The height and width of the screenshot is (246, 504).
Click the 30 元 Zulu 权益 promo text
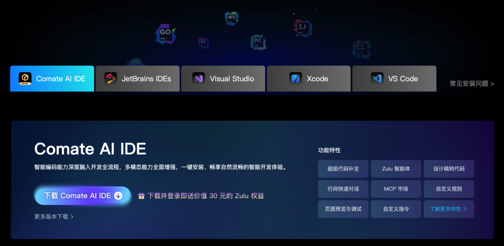tap(206, 196)
